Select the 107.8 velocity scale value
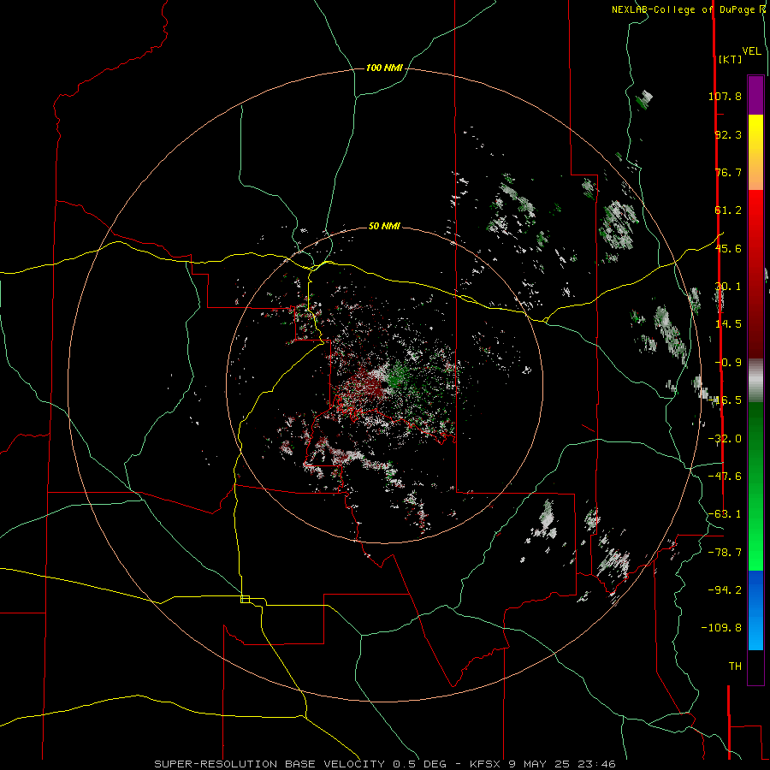 [x=725, y=96]
